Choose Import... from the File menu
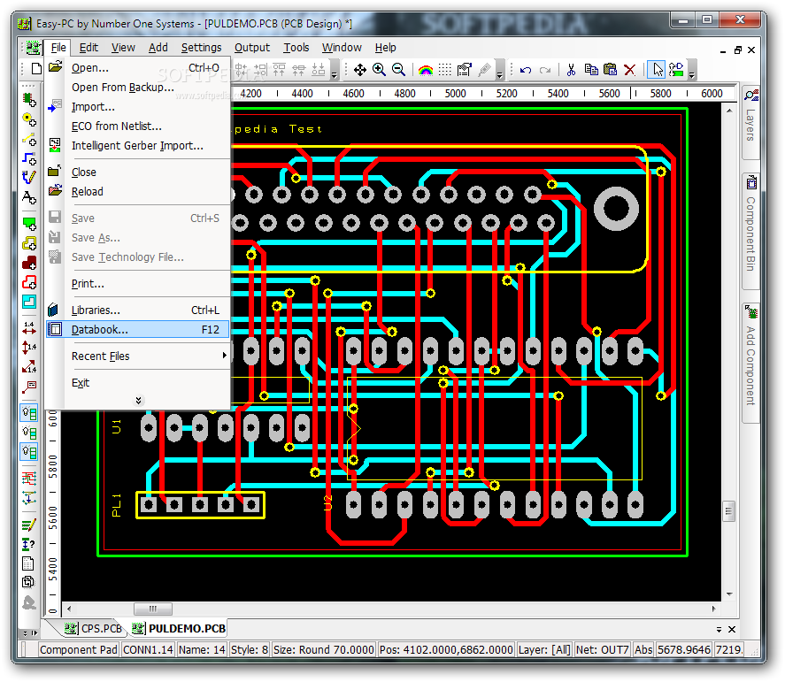This screenshot has width=785, height=682. point(138,106)
